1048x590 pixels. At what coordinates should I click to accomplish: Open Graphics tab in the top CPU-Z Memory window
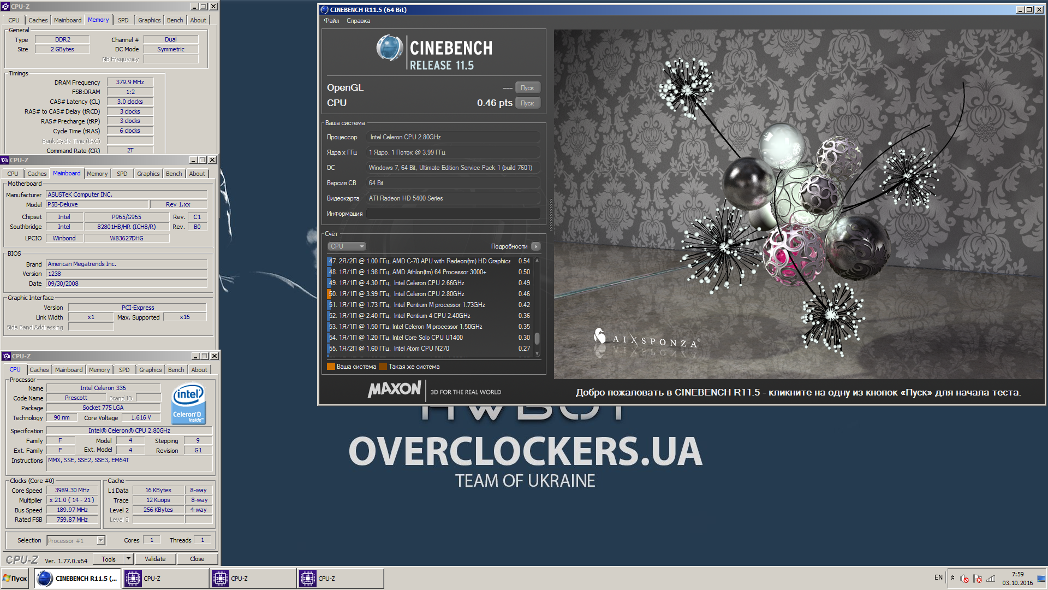[149, 20]
